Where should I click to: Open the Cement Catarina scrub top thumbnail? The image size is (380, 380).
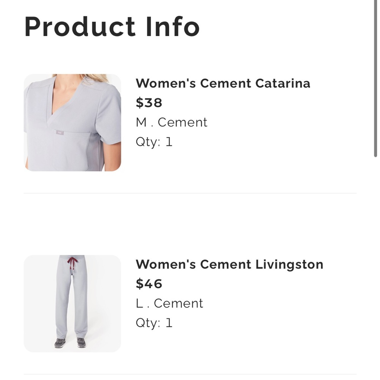pyautogui.click(x=73, y=123)
